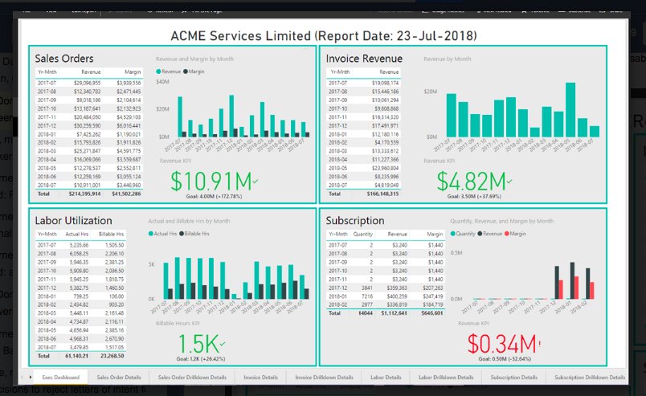This screenshot has width=646, height=396.
Task: Click the Actual and Billable Hrs by Month title
Action: tap(189, 221)
